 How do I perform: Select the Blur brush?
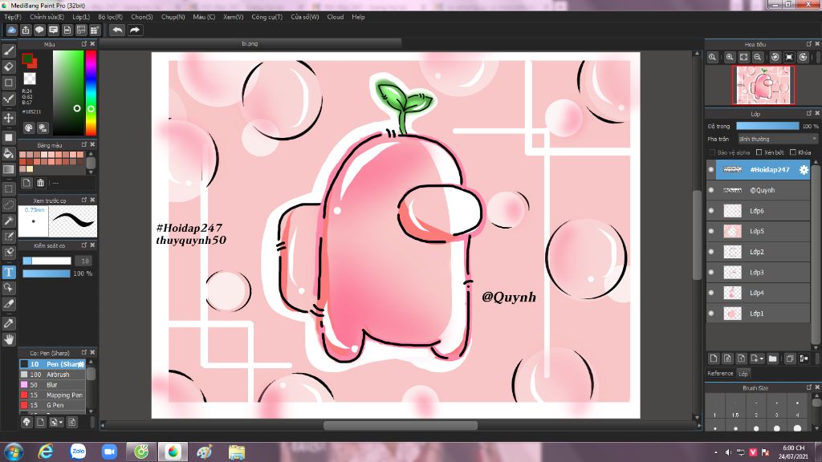point(52,384)
